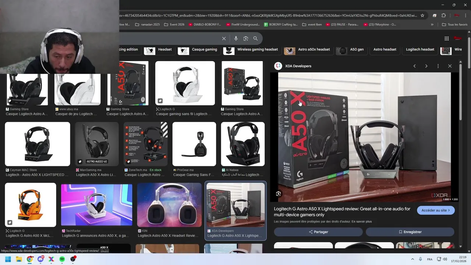471x265 pixels.
Task: Open the XDA Developers source name link
Action: 298,66
